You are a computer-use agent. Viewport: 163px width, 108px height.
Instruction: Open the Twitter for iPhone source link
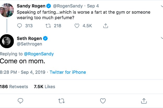pos(68,72)
